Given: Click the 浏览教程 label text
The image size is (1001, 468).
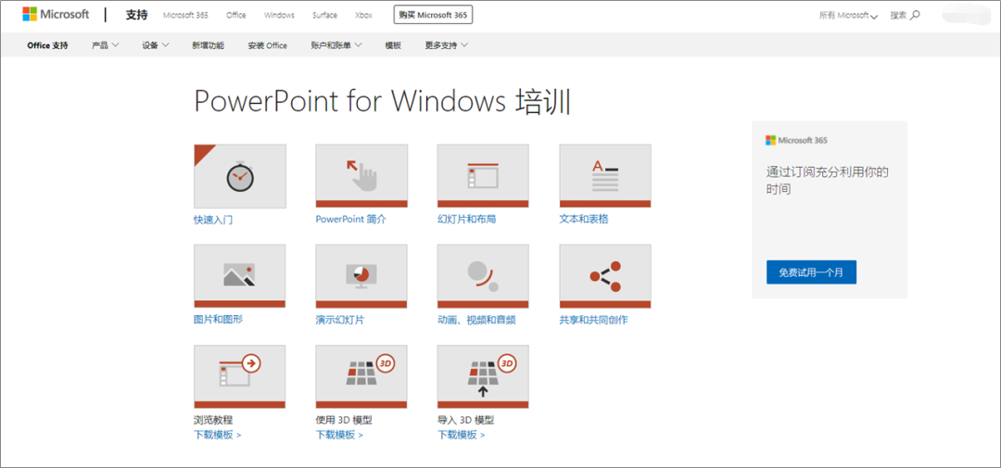Looking at the screenshot, I should pos(213,420).
